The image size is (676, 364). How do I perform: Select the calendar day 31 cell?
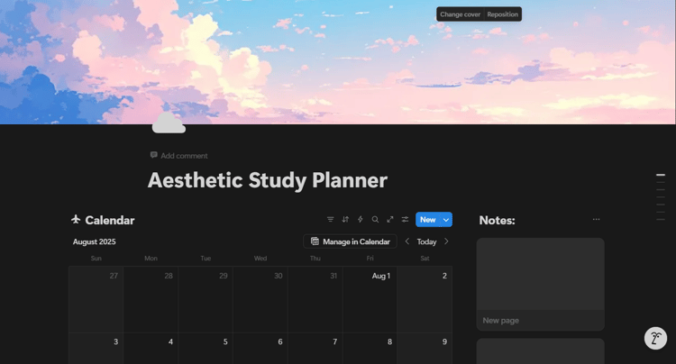pos(315,299)
